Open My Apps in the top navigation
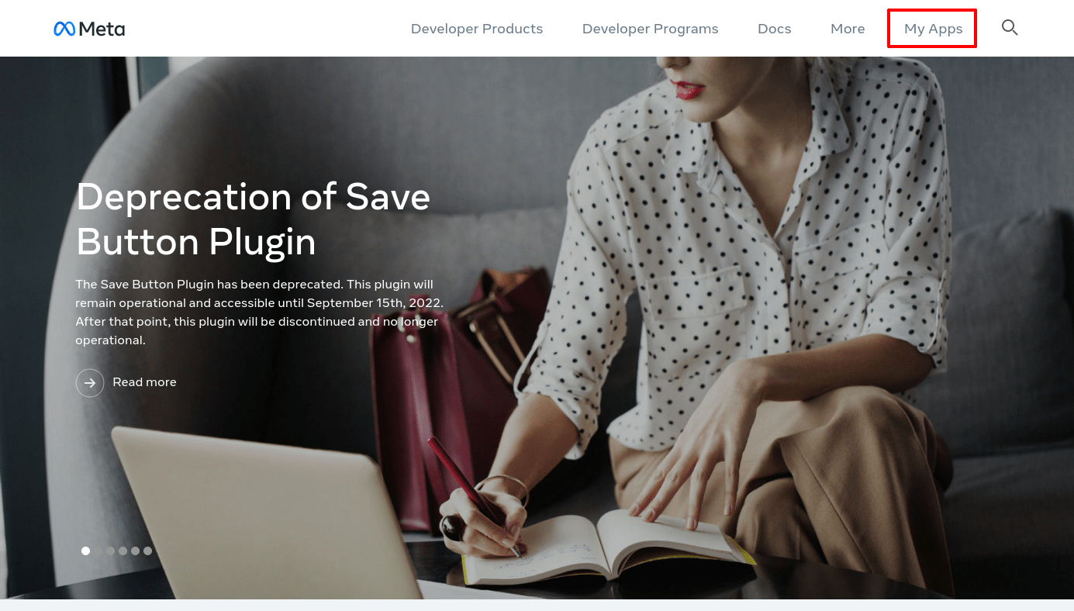Viewport: 1074px width, 611px height. click(933, 29)
